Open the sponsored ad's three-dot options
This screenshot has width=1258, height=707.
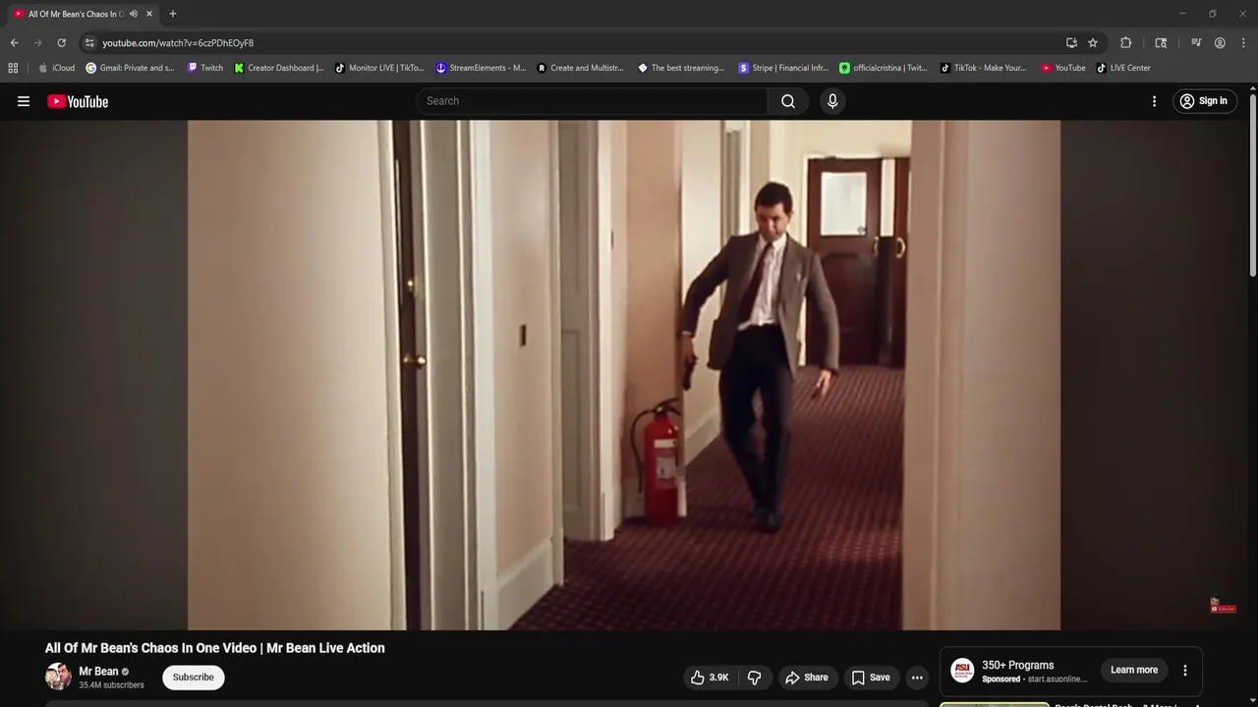coord(1185,670)
